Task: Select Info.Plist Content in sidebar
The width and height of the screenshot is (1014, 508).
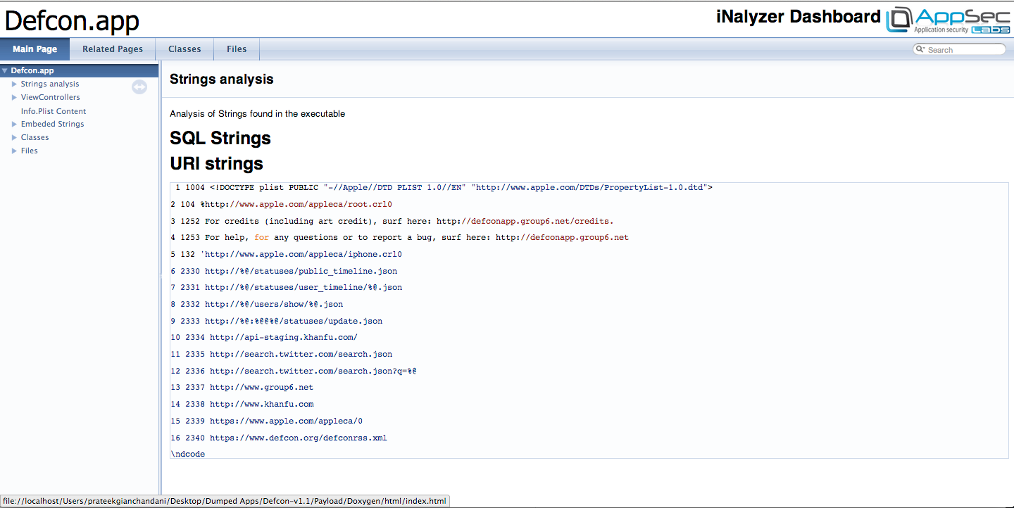Action: pyautogui.click(x=54, y=111)
